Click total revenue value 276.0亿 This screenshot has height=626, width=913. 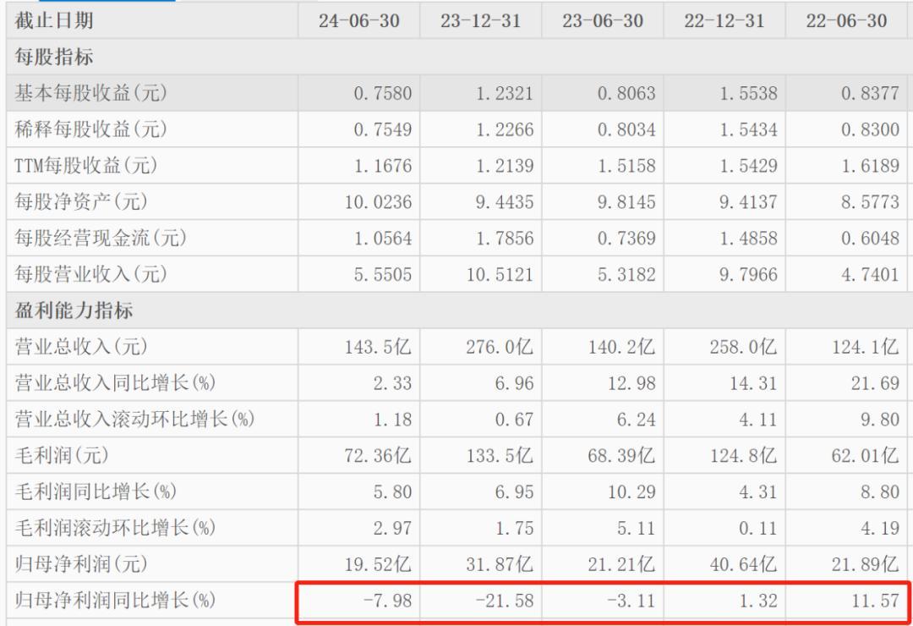pos(500,347)
